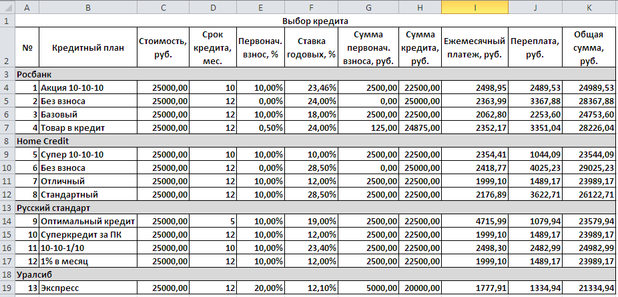Viewport: 618px width, 297px height.
Task: Click the 'Росбанк' group row
Action: (x=315, y=74)
